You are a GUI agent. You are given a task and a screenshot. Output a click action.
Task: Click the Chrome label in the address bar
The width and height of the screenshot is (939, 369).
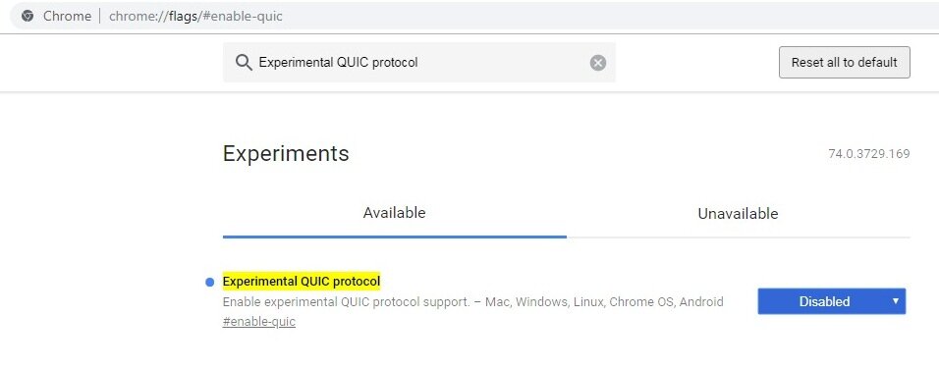point(67,16)
